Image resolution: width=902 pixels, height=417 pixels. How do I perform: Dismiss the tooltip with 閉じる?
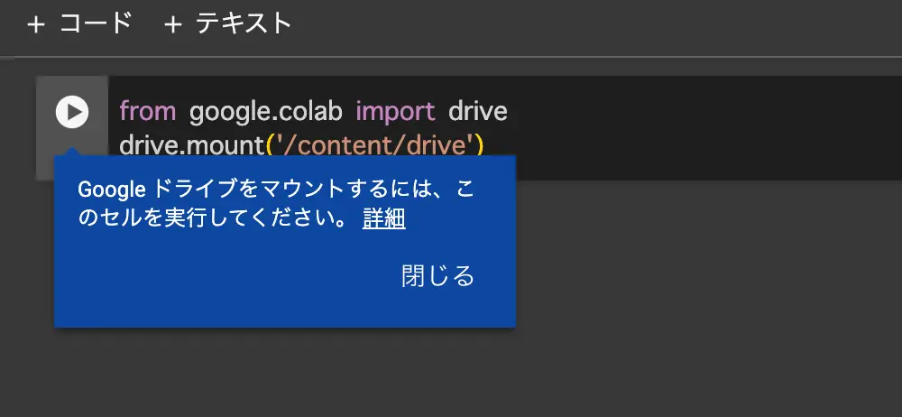pos(437,276)
